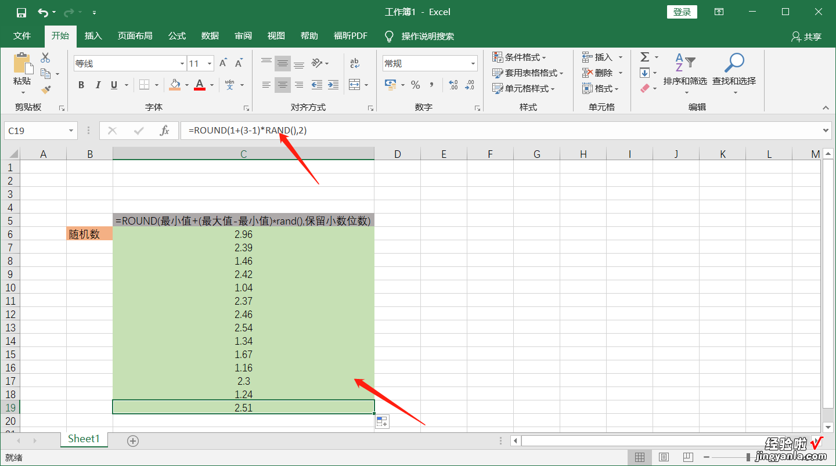Toggle italic formatting
This screenshot has height=466, width=836.
[x=98, y=85]
